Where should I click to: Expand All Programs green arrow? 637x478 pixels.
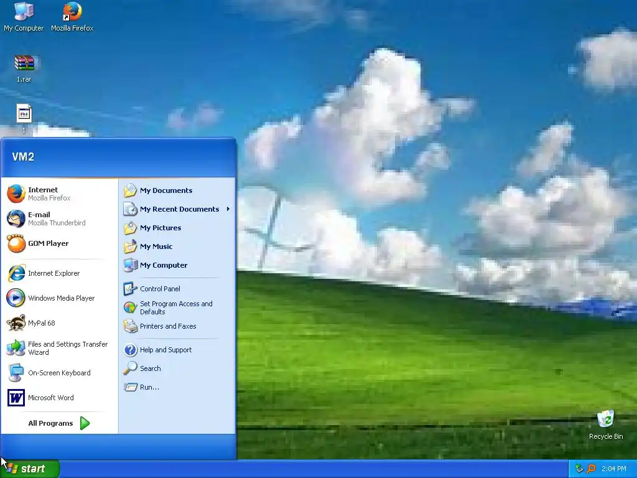[x=85, y=423]
